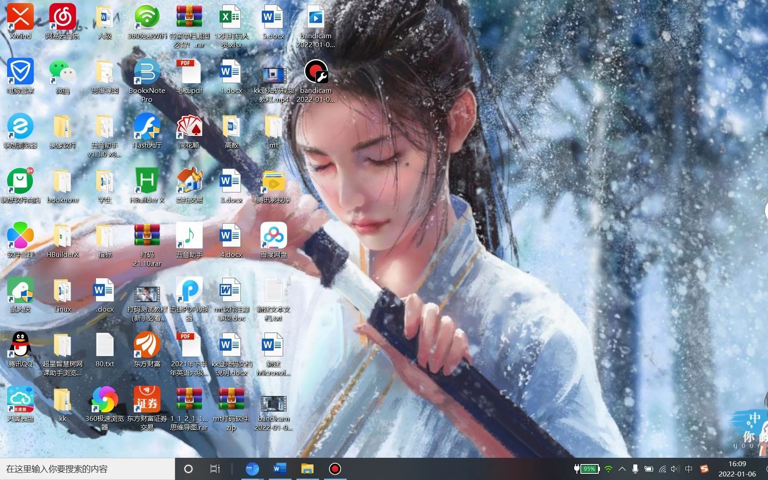Show hidden tray icons chevron
Screen dimensions: 768x480
622,469
